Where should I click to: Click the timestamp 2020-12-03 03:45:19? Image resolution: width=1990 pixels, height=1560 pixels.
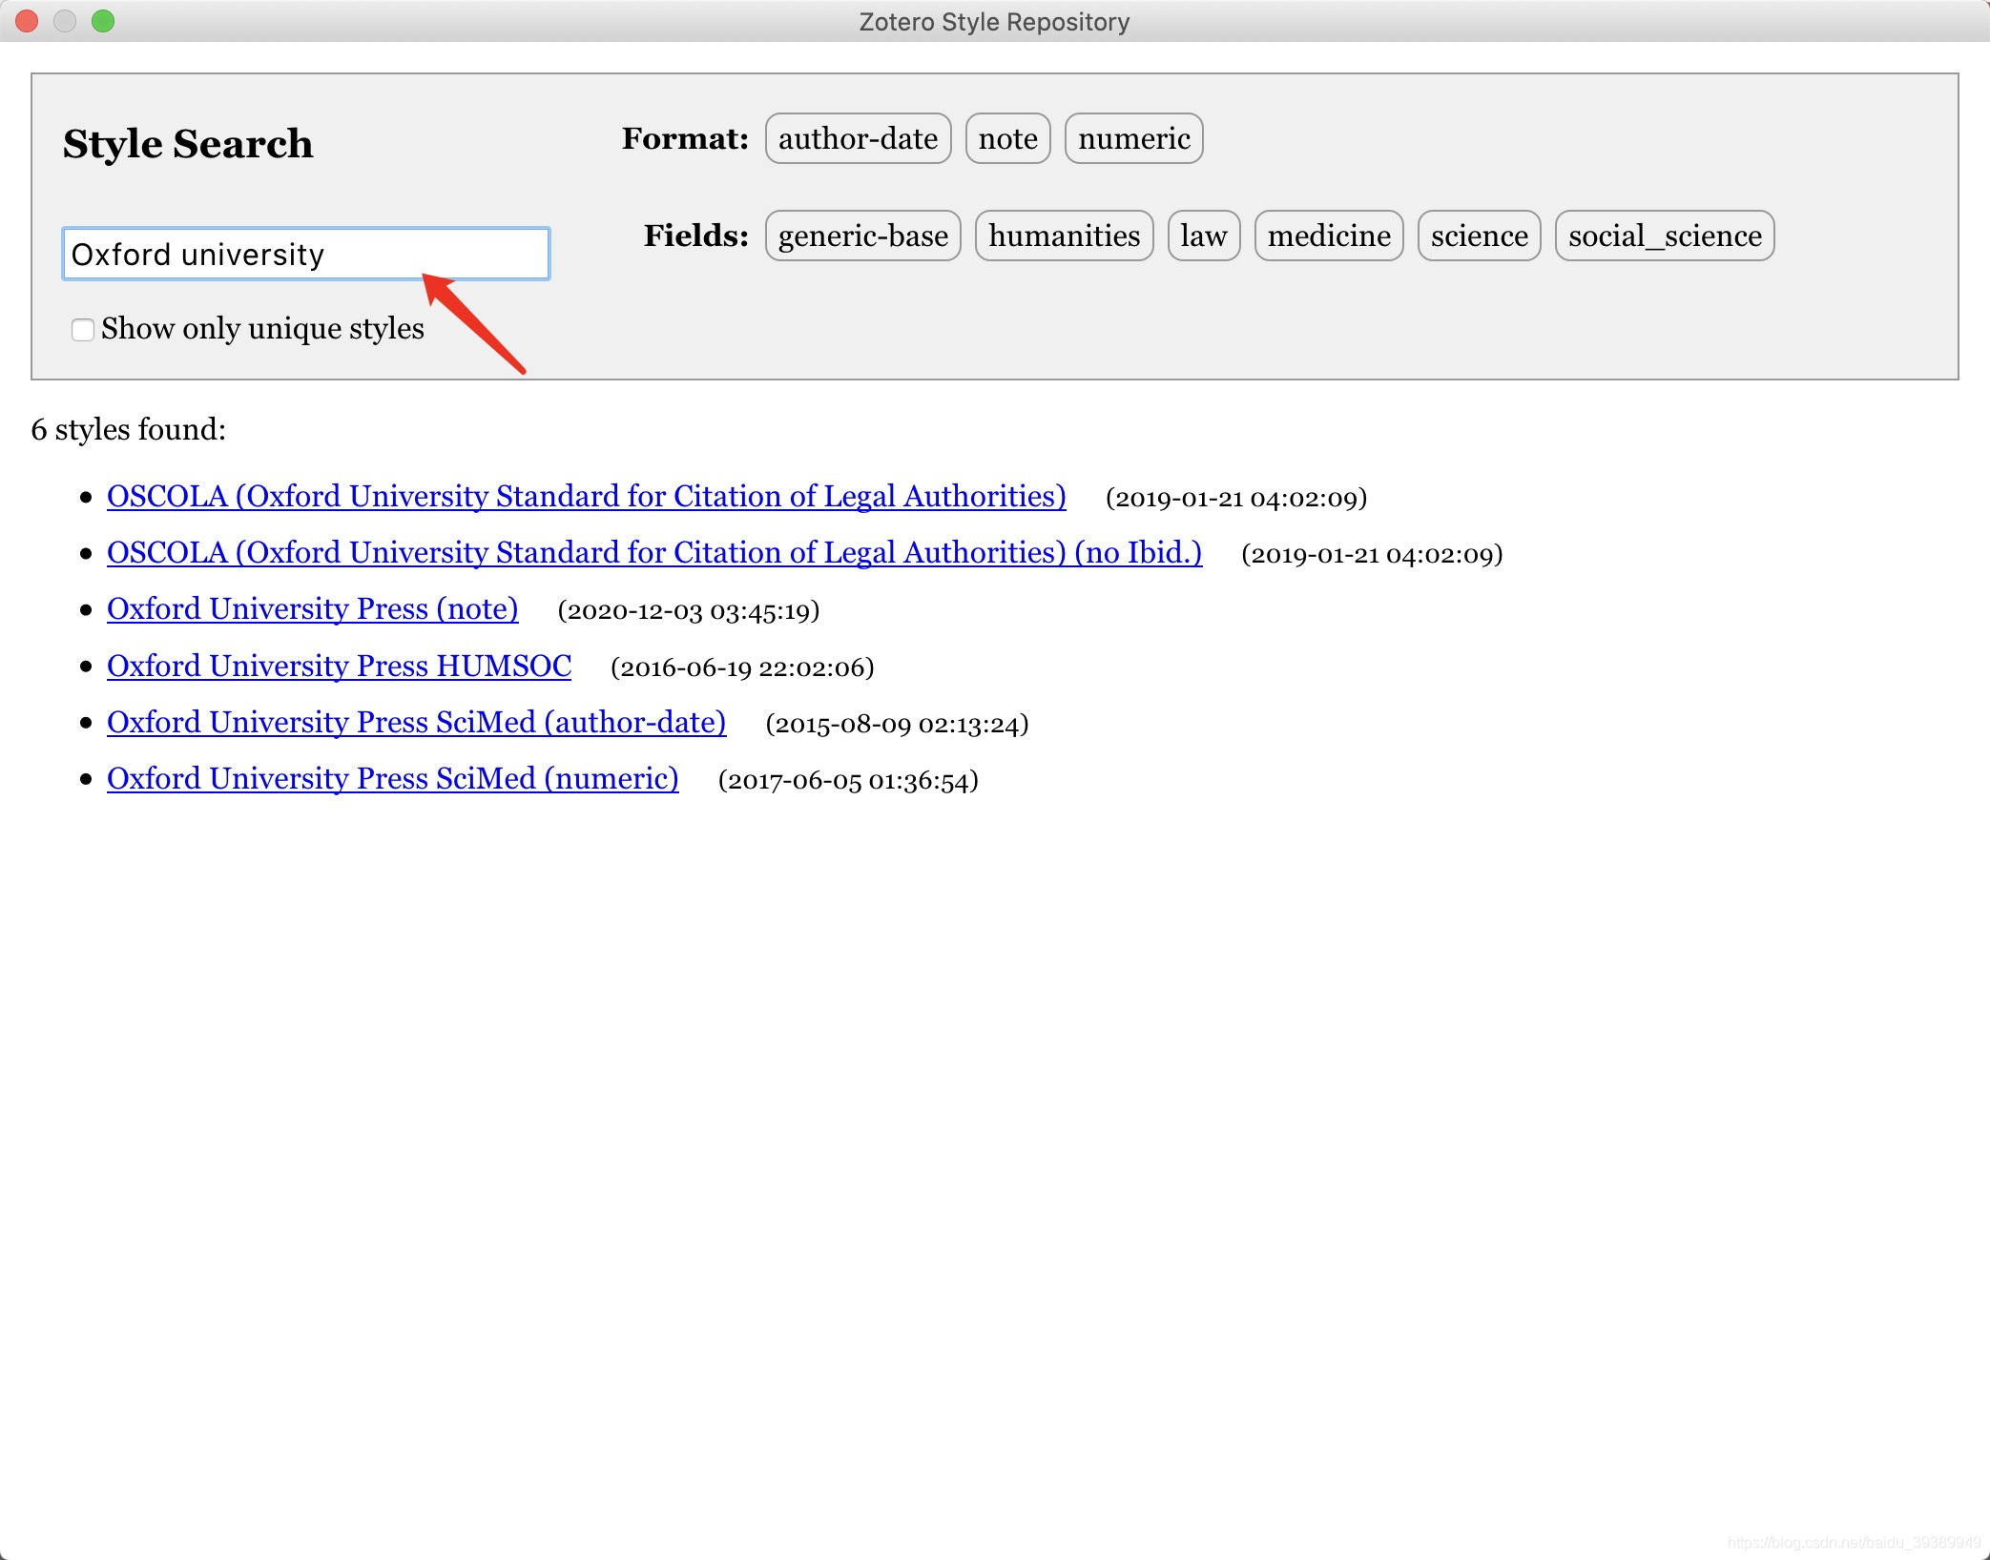[x=689, y=611]
